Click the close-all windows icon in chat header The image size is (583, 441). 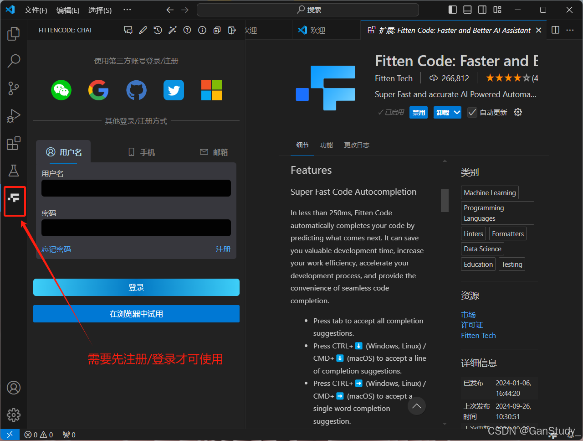[217, 30]
